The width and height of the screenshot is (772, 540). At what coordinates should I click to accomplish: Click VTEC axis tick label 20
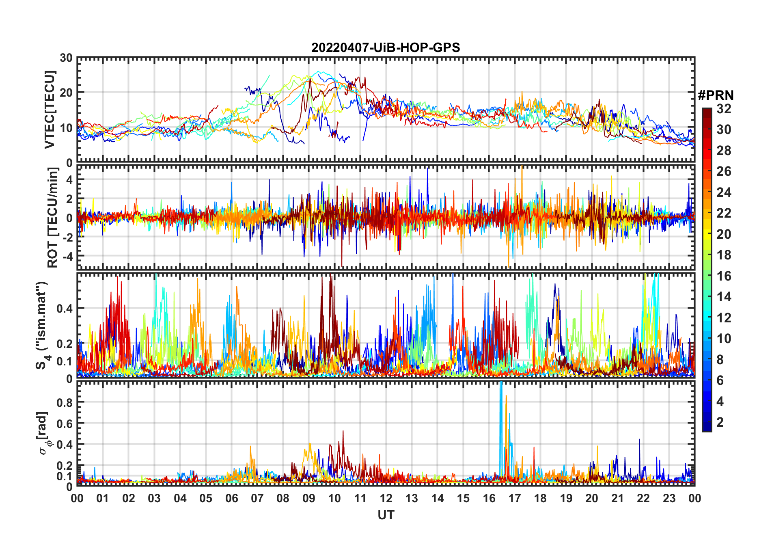pyautogui.click(x=66, y=93)
